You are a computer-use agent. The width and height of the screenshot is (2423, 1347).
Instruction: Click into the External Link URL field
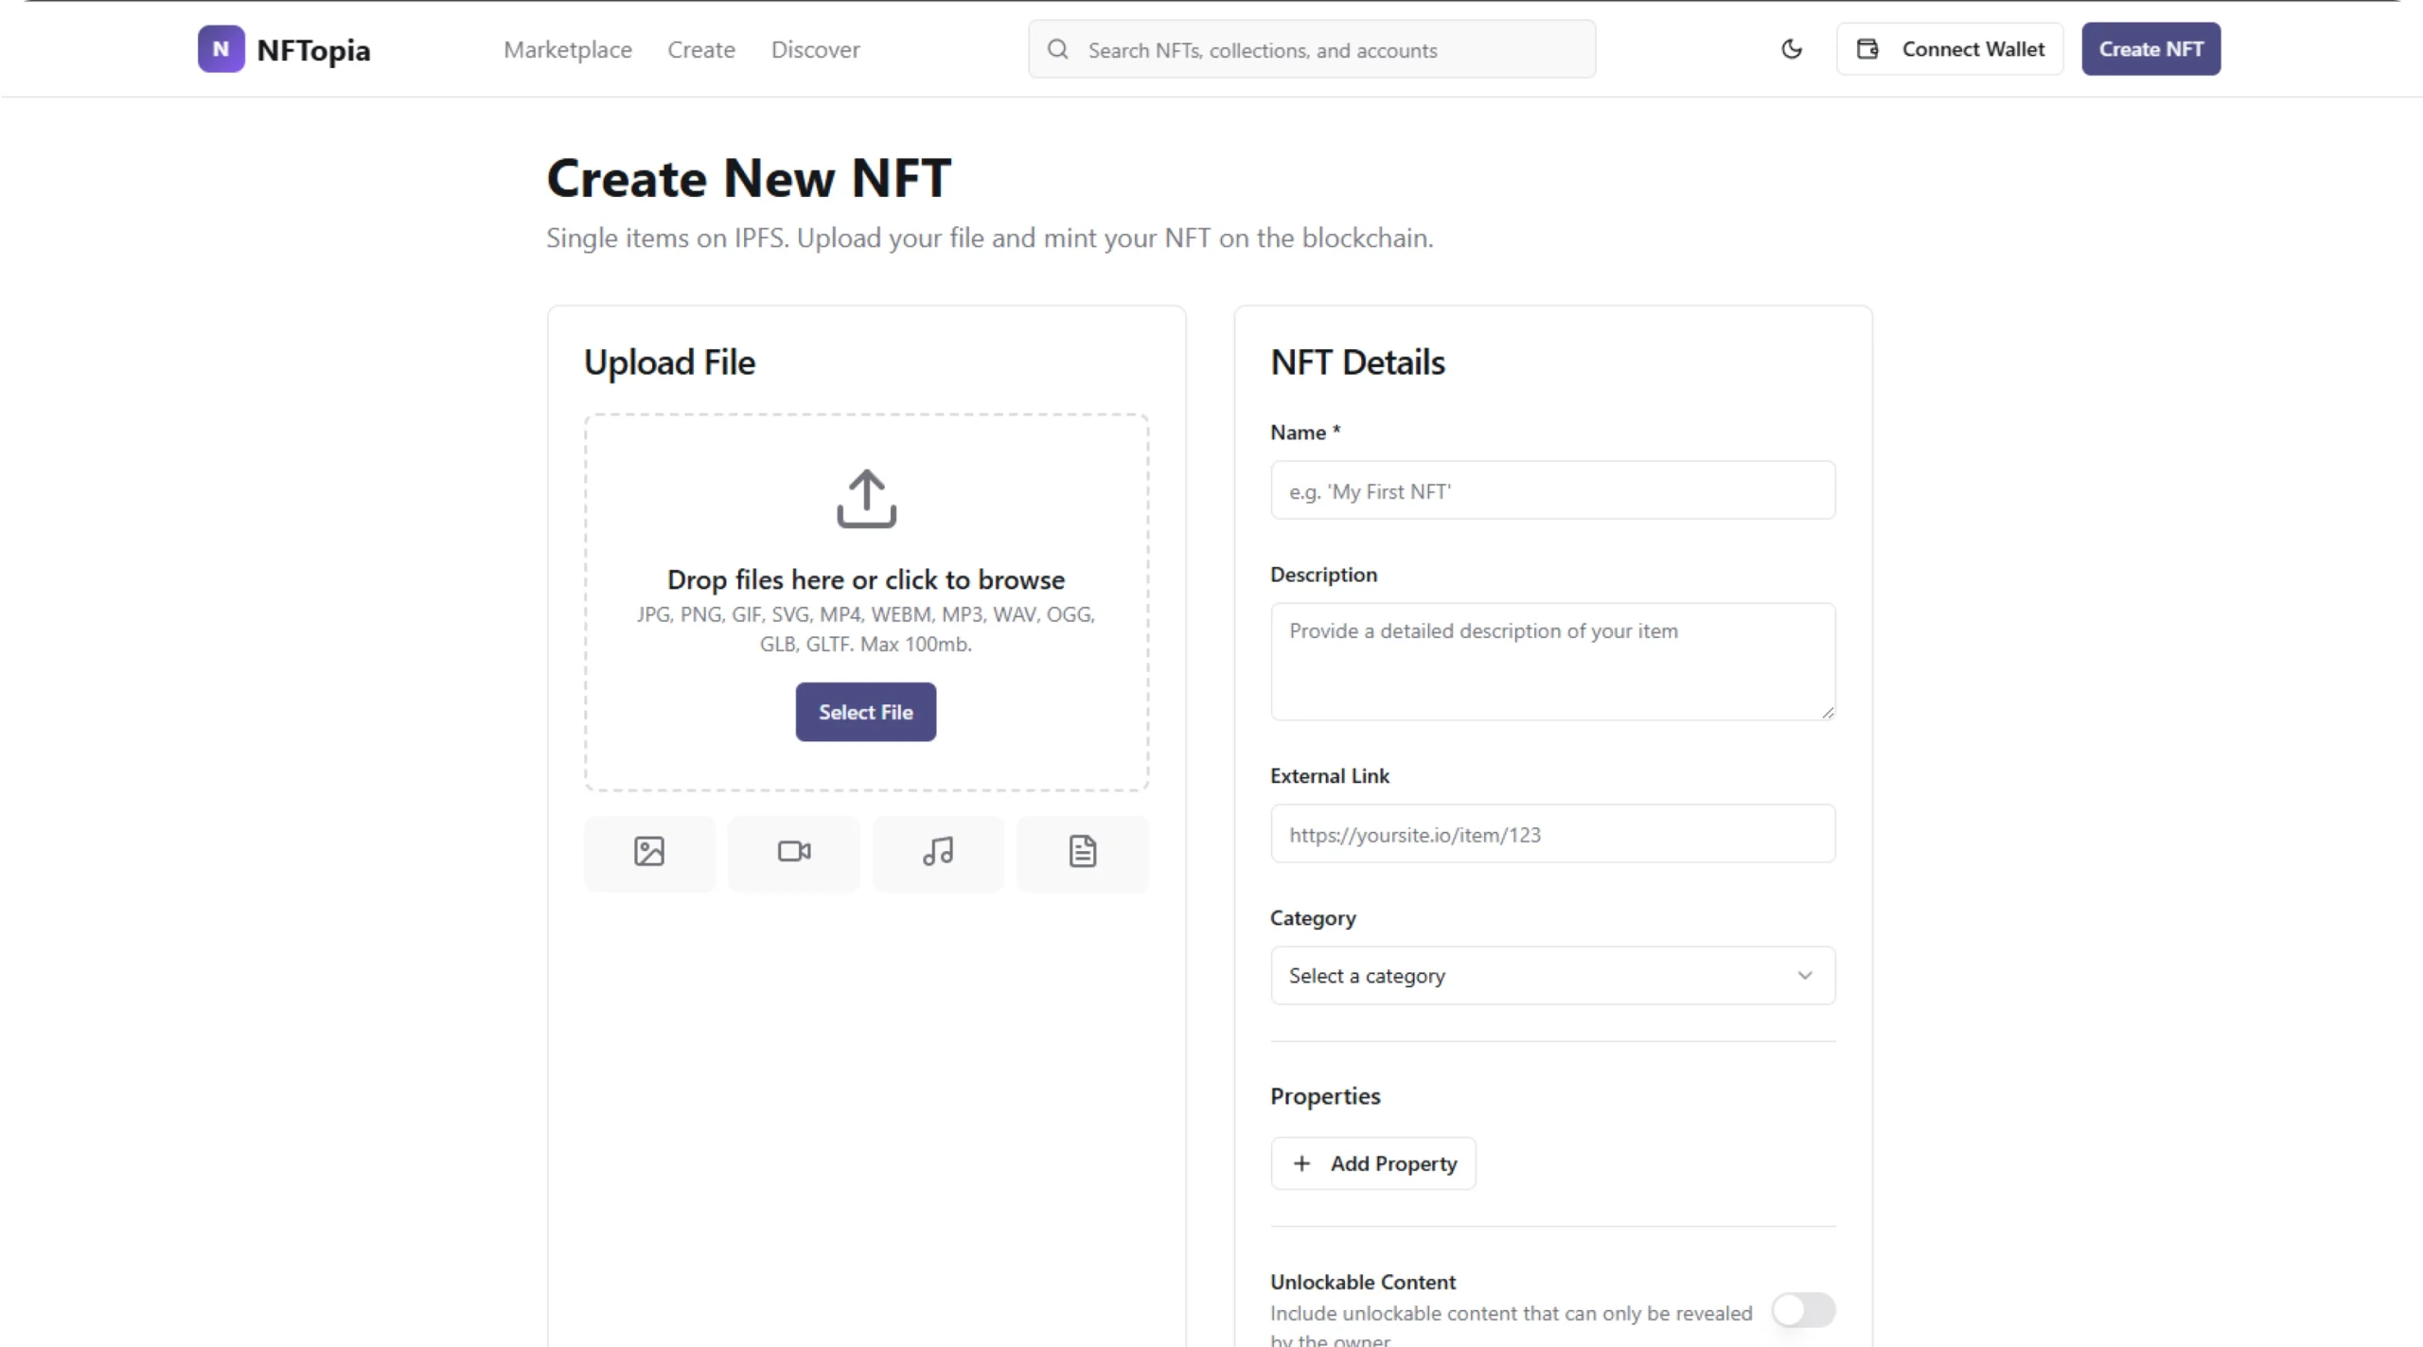pyautogui.click(x=1552, y=834)
